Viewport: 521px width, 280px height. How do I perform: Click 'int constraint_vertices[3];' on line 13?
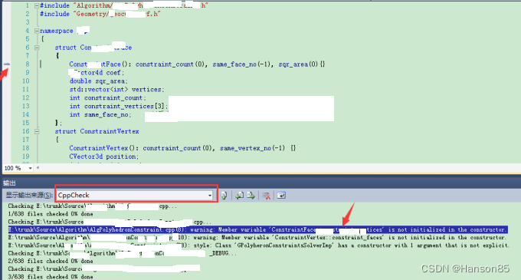pos(119,106)
